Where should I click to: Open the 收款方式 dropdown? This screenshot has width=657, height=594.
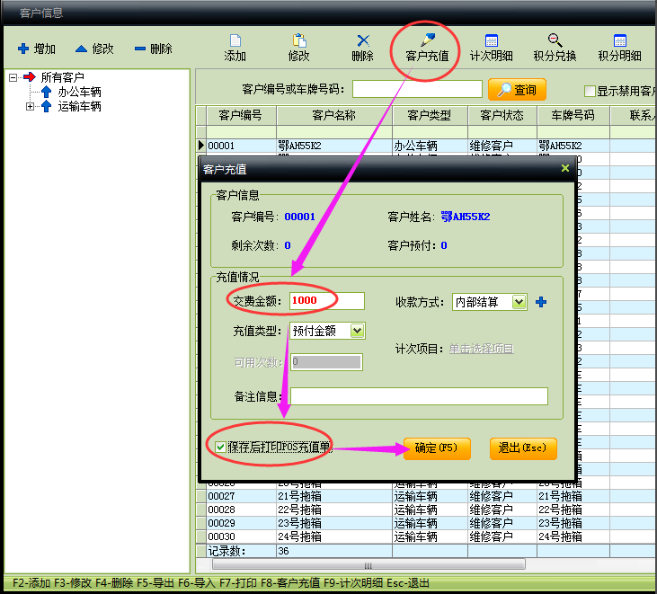pyautogui.click(x=519, y=302)
